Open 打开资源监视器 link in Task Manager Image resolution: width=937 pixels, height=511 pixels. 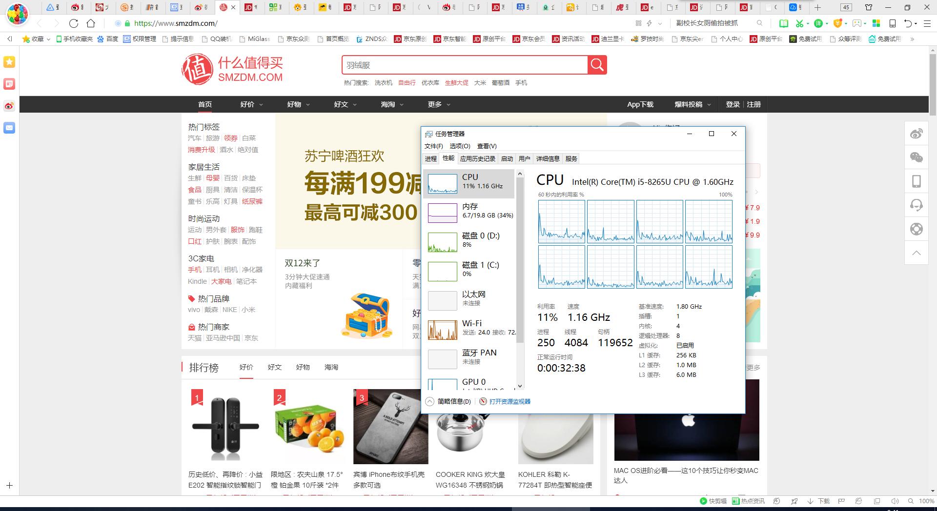[x=510, y=401]
